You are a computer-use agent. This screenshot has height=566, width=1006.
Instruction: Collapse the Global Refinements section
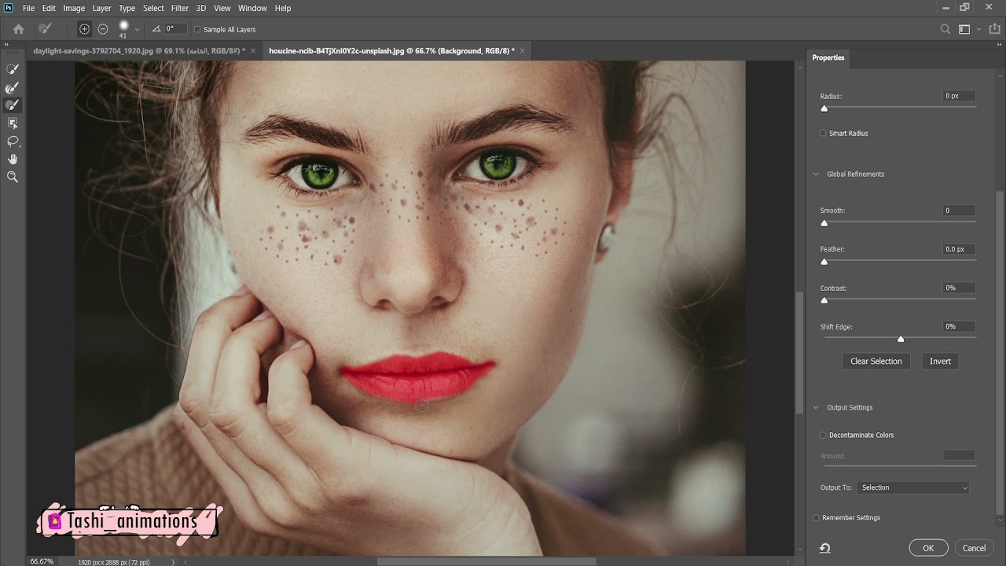816,175
